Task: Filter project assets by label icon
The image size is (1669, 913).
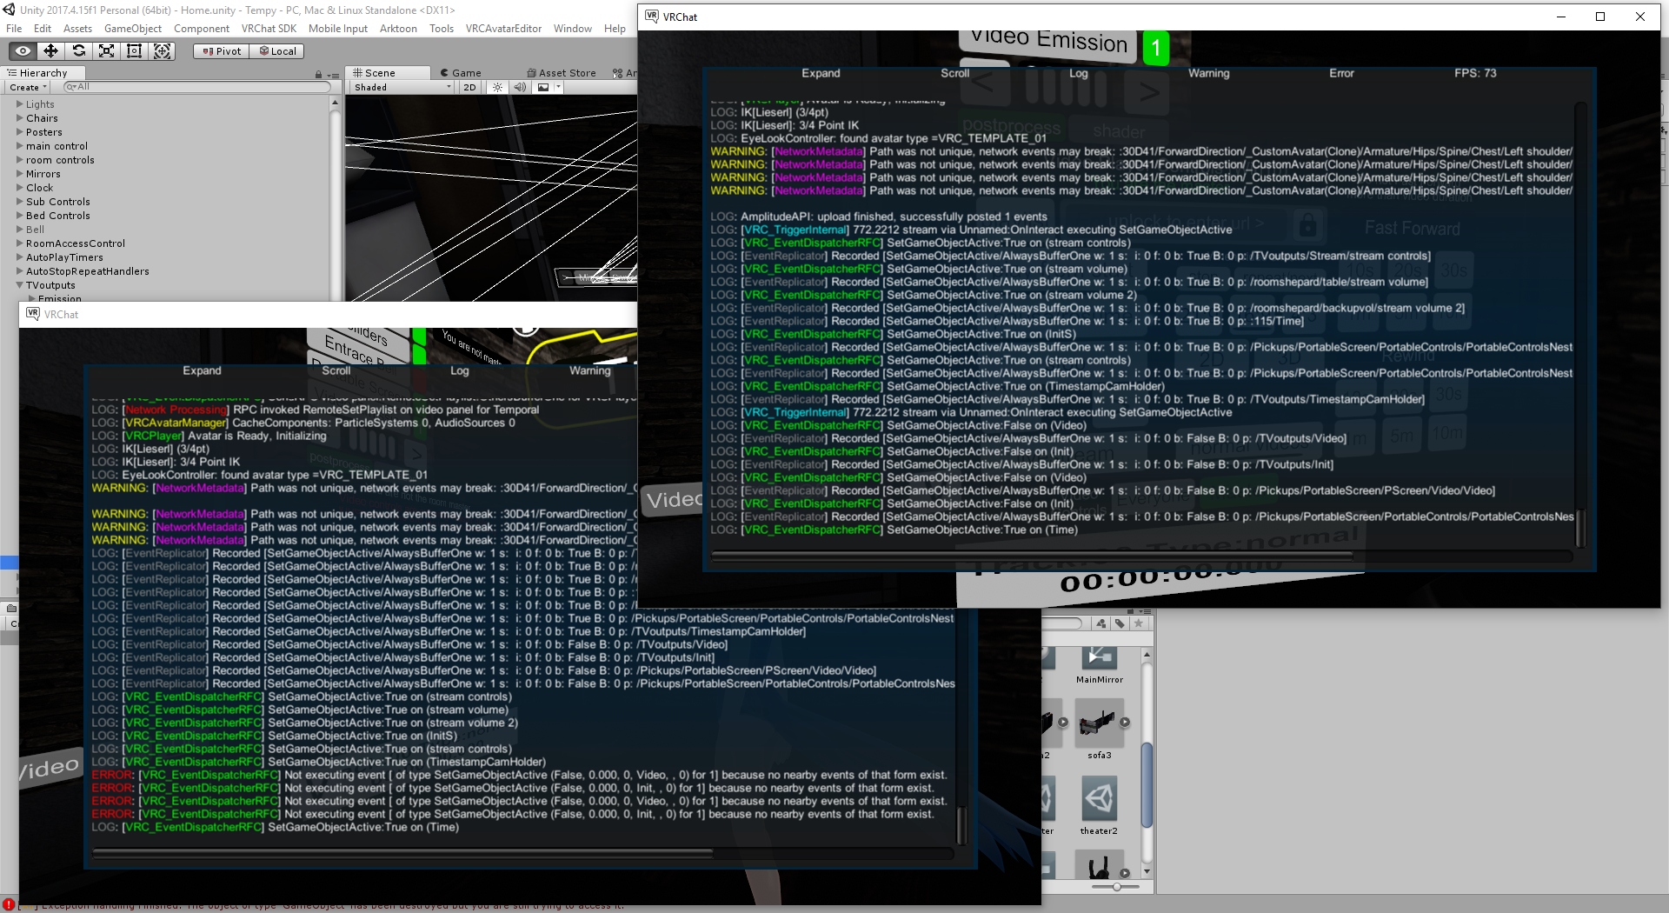Action: coord(1120,623)
